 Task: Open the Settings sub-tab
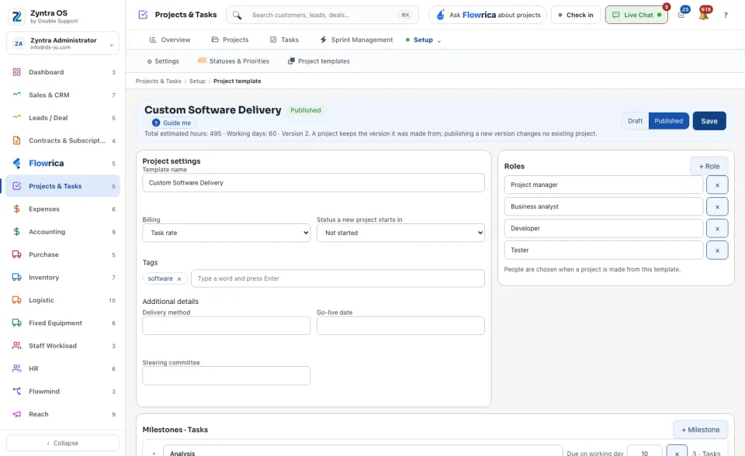(163, 61)
